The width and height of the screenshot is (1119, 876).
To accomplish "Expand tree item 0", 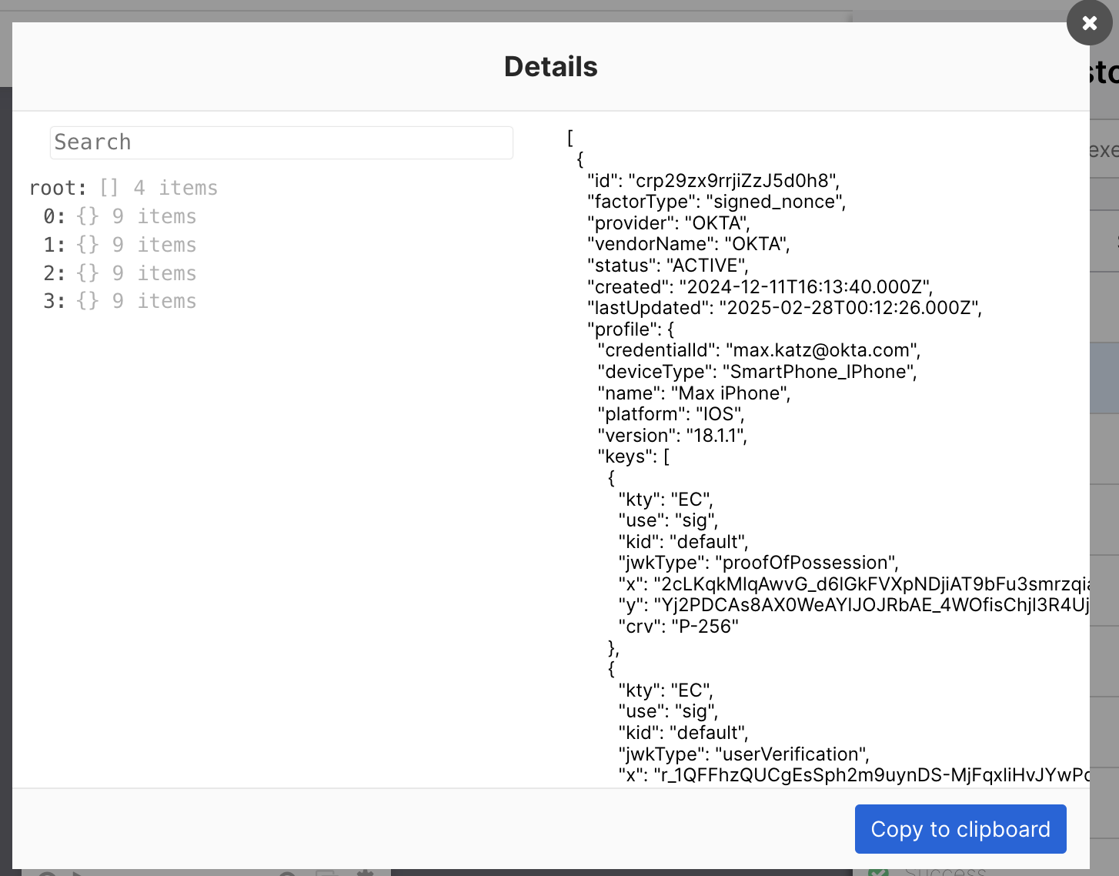I will [54, 216].
